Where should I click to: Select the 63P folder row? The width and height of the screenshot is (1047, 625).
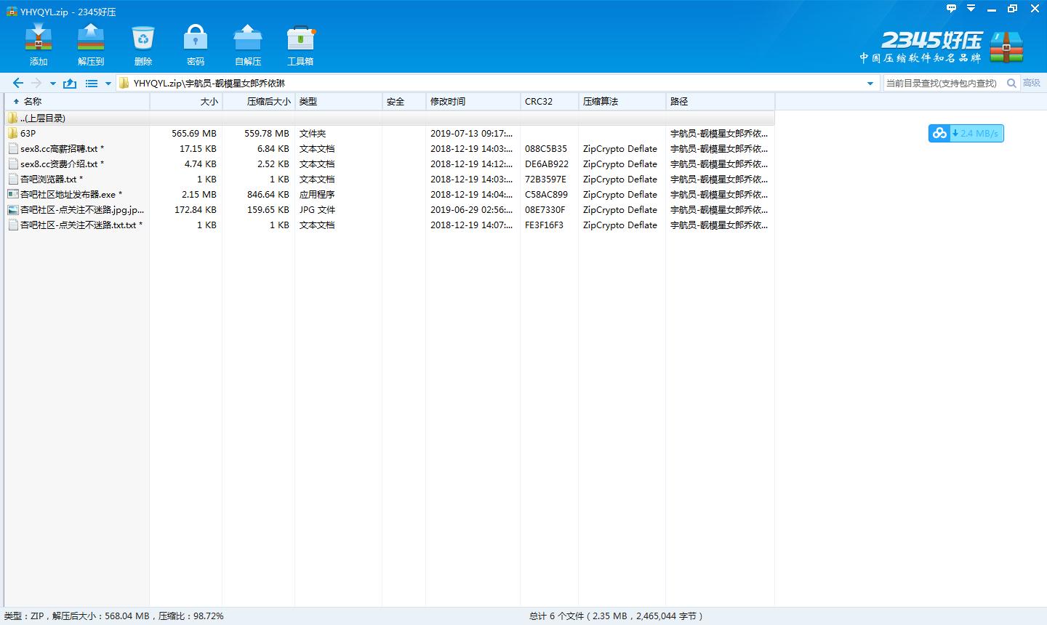coord(390,133)
